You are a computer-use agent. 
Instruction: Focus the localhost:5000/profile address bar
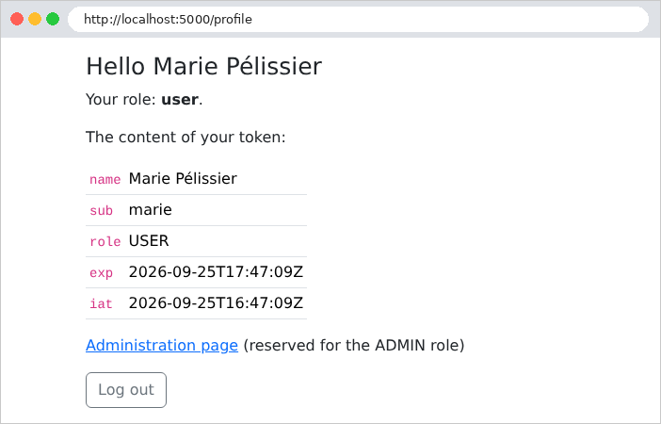click(358, 20)
